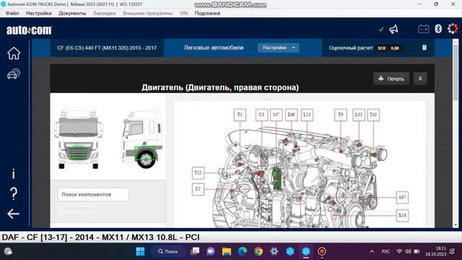Open the 'Закладки' menu
The width and height of the screenshot is (462, 260).
click(104, 13)
